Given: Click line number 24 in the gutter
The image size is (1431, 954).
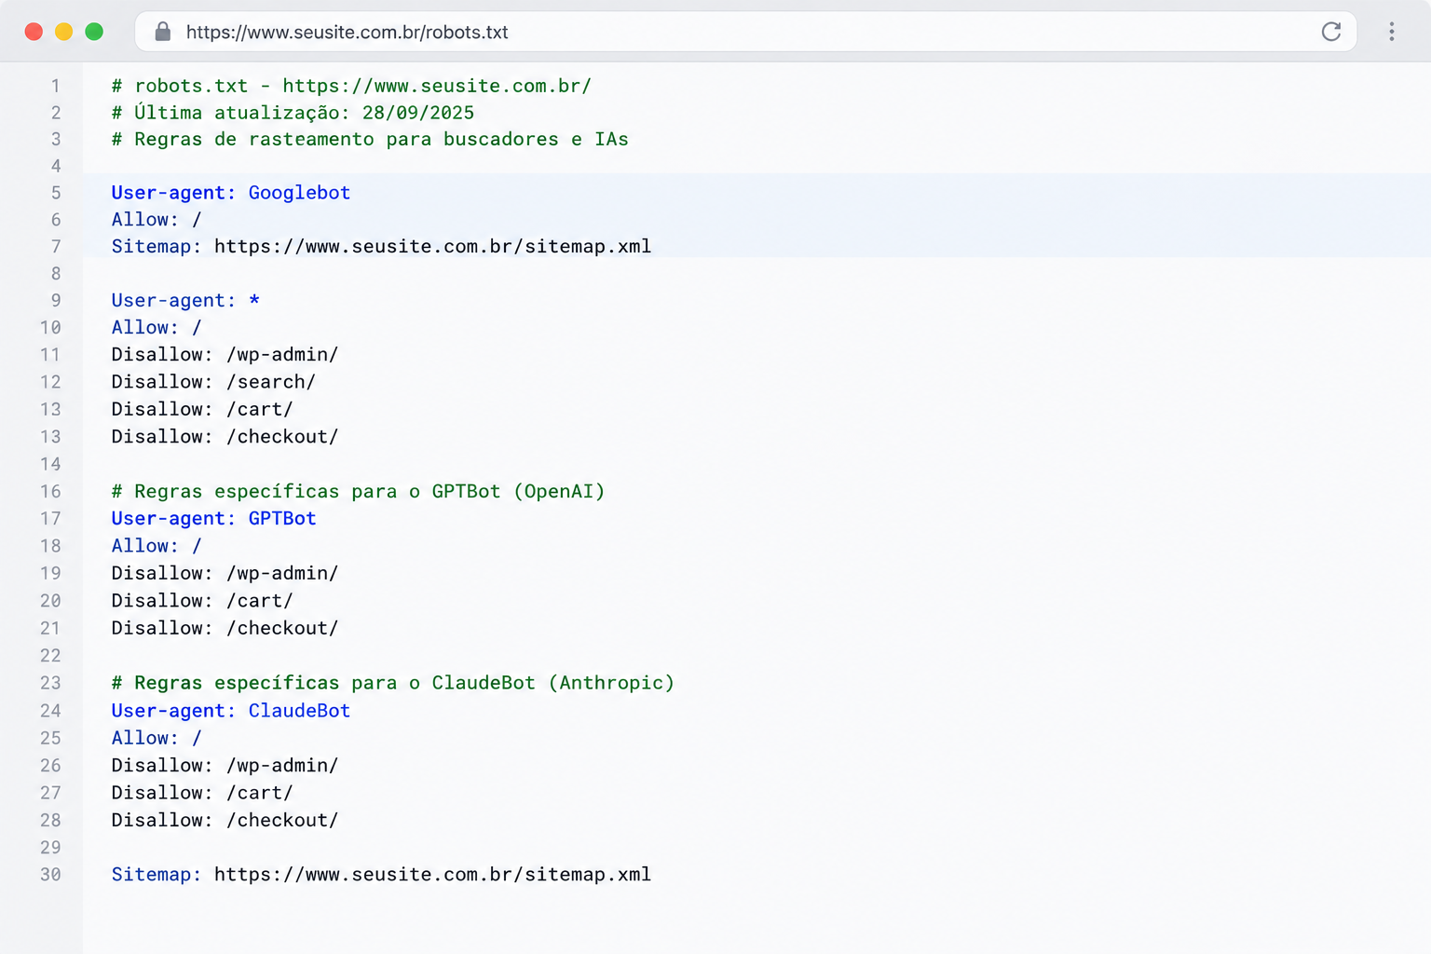Looking at the screenshot, I should pyautogui.click(x=50, y=711).
